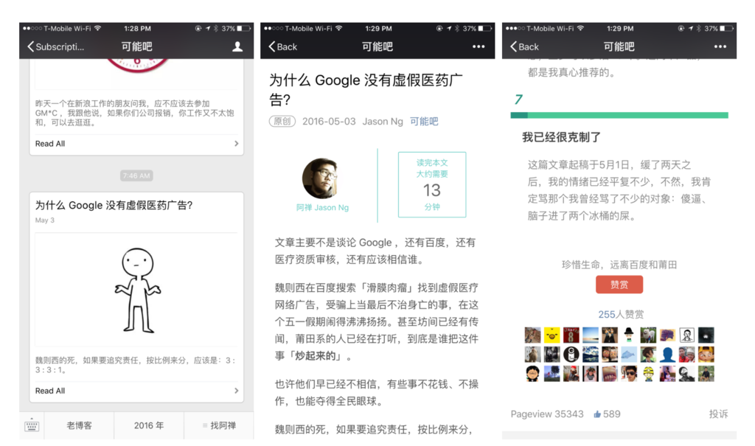Tap Back in the right article screen
Screen dimensions: 755x446
pos(525,46)
